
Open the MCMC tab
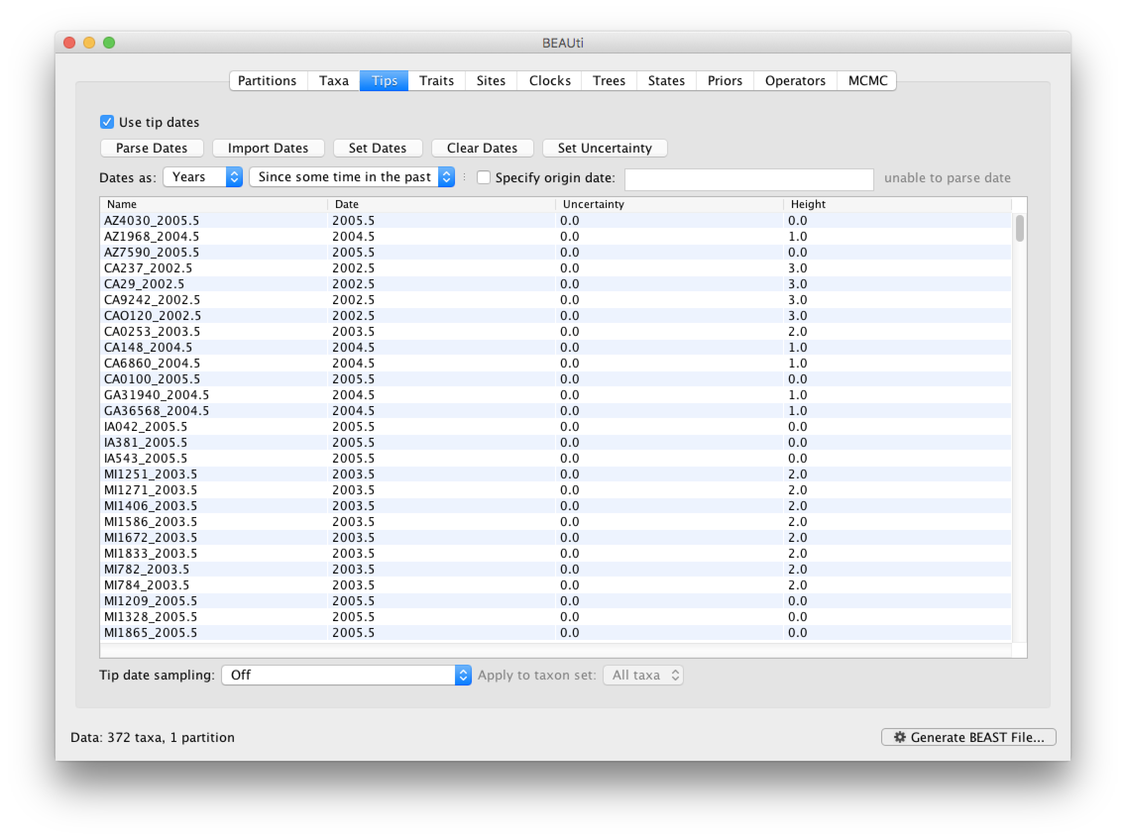(867, 81)
